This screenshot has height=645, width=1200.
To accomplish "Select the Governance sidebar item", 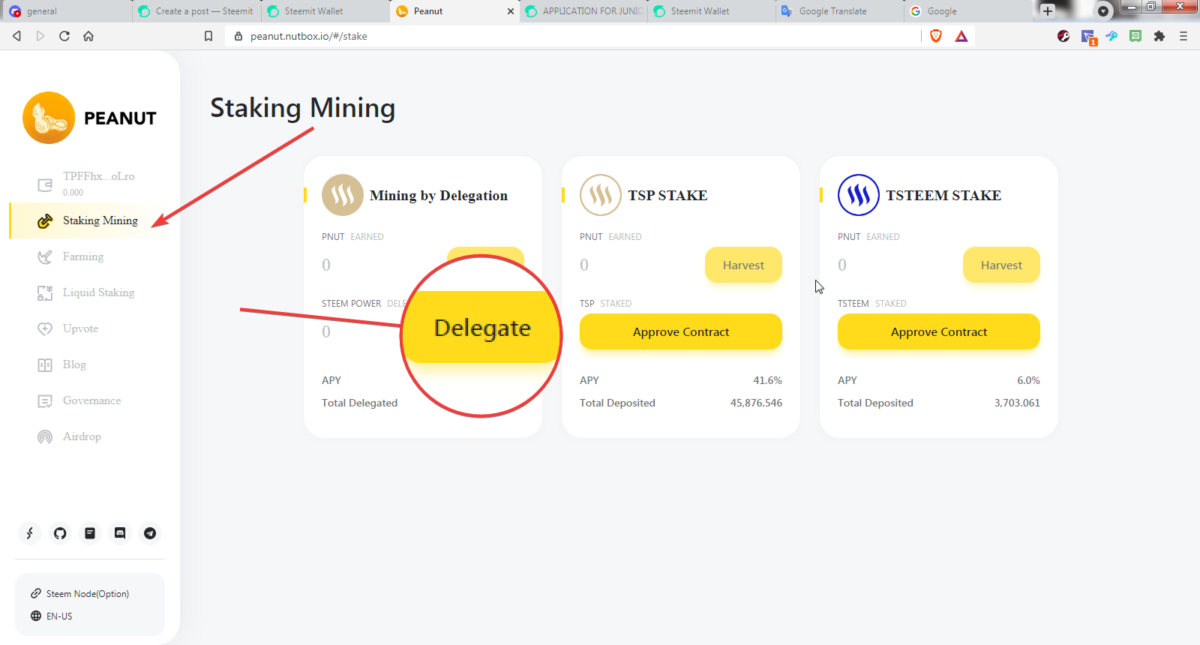I will pos(91,400).
